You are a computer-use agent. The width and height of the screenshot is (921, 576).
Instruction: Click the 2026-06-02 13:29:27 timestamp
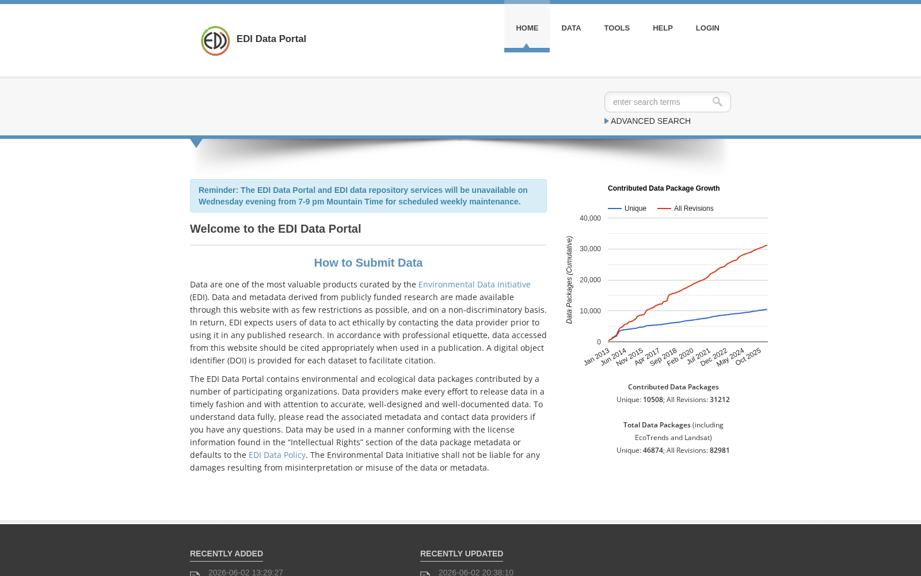[246, 572]
